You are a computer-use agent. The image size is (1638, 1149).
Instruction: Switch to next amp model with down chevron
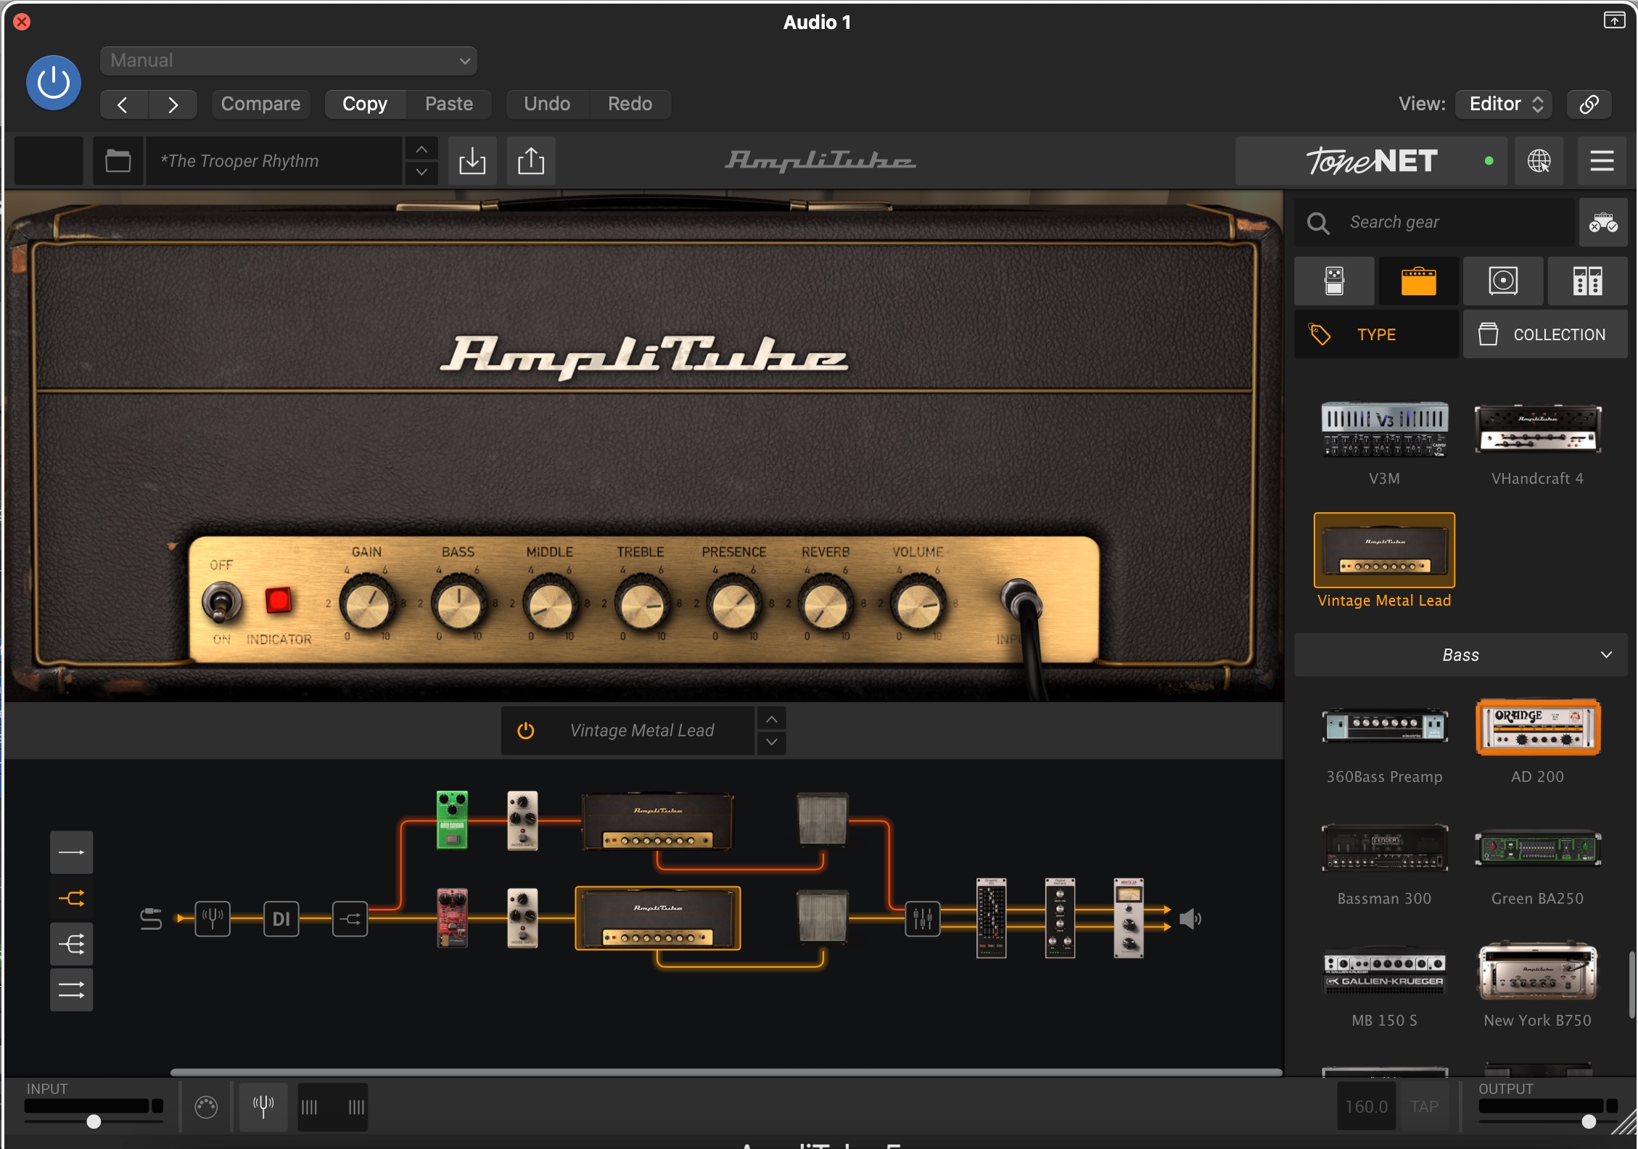[x=772, y=742]
